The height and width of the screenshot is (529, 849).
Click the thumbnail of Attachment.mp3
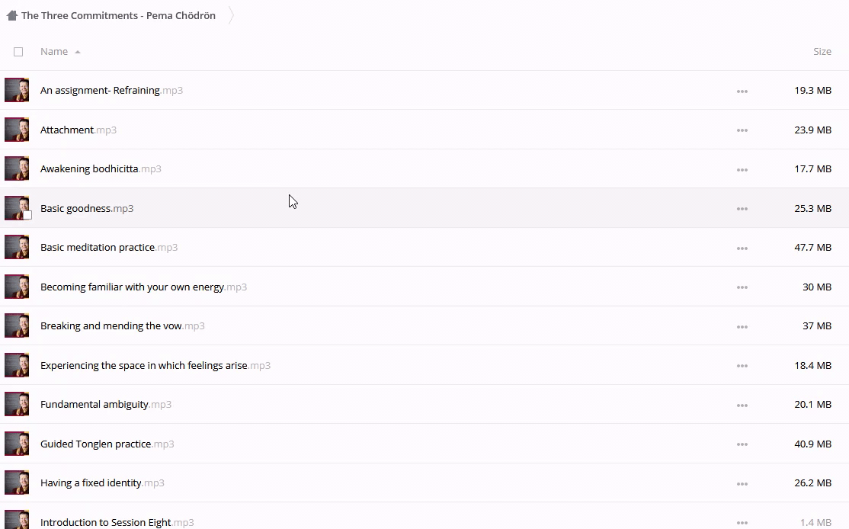pos(17,130)
